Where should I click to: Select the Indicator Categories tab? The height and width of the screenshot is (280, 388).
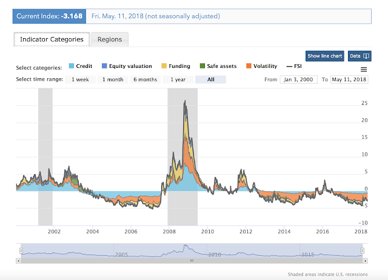point(52,39)
